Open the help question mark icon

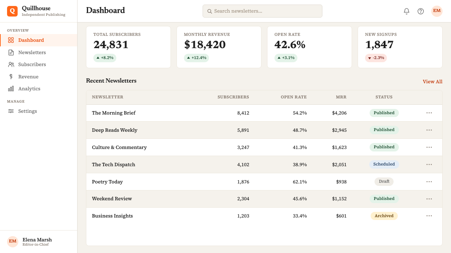tap(421, 11)
